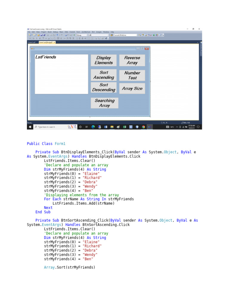
Task: Open the Tools menu
Action: tap(78, 32)
